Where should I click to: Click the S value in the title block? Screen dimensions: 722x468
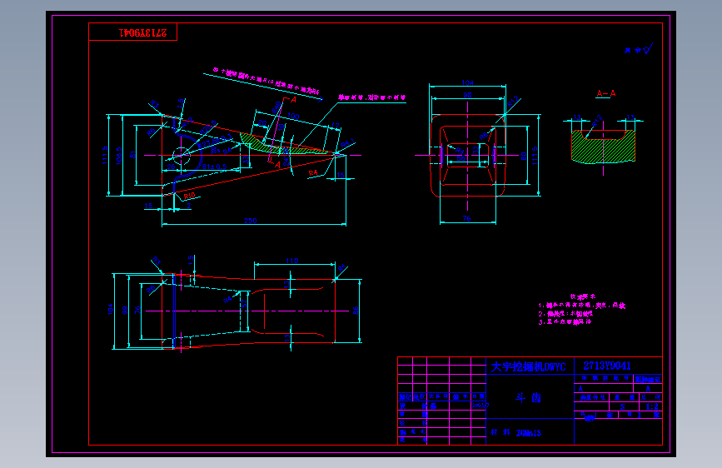[x=623, y=406]
